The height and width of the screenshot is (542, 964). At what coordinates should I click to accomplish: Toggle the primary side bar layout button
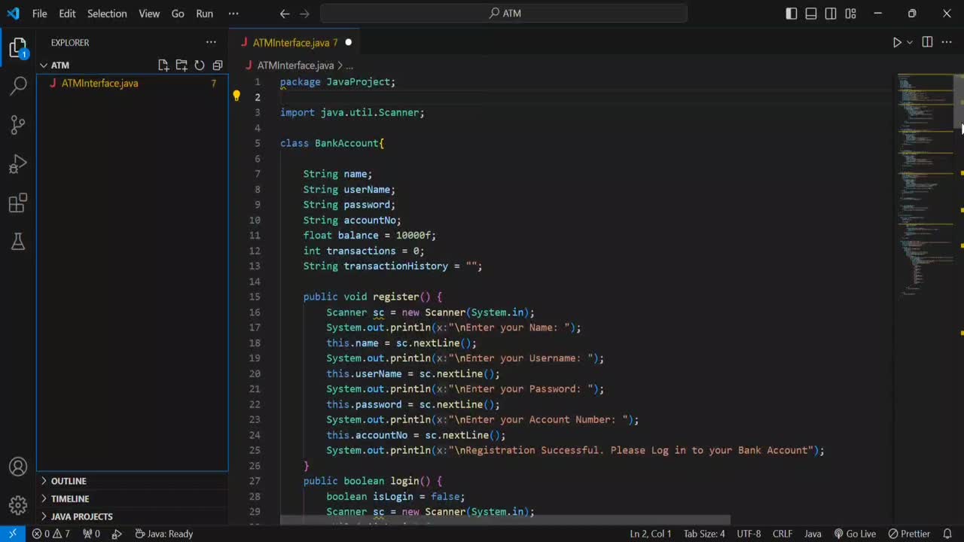(x=792, y=14)
